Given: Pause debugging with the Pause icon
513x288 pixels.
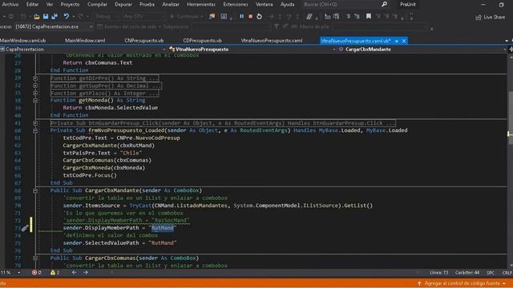Looking at the screenshot, I should pos(241,16).
